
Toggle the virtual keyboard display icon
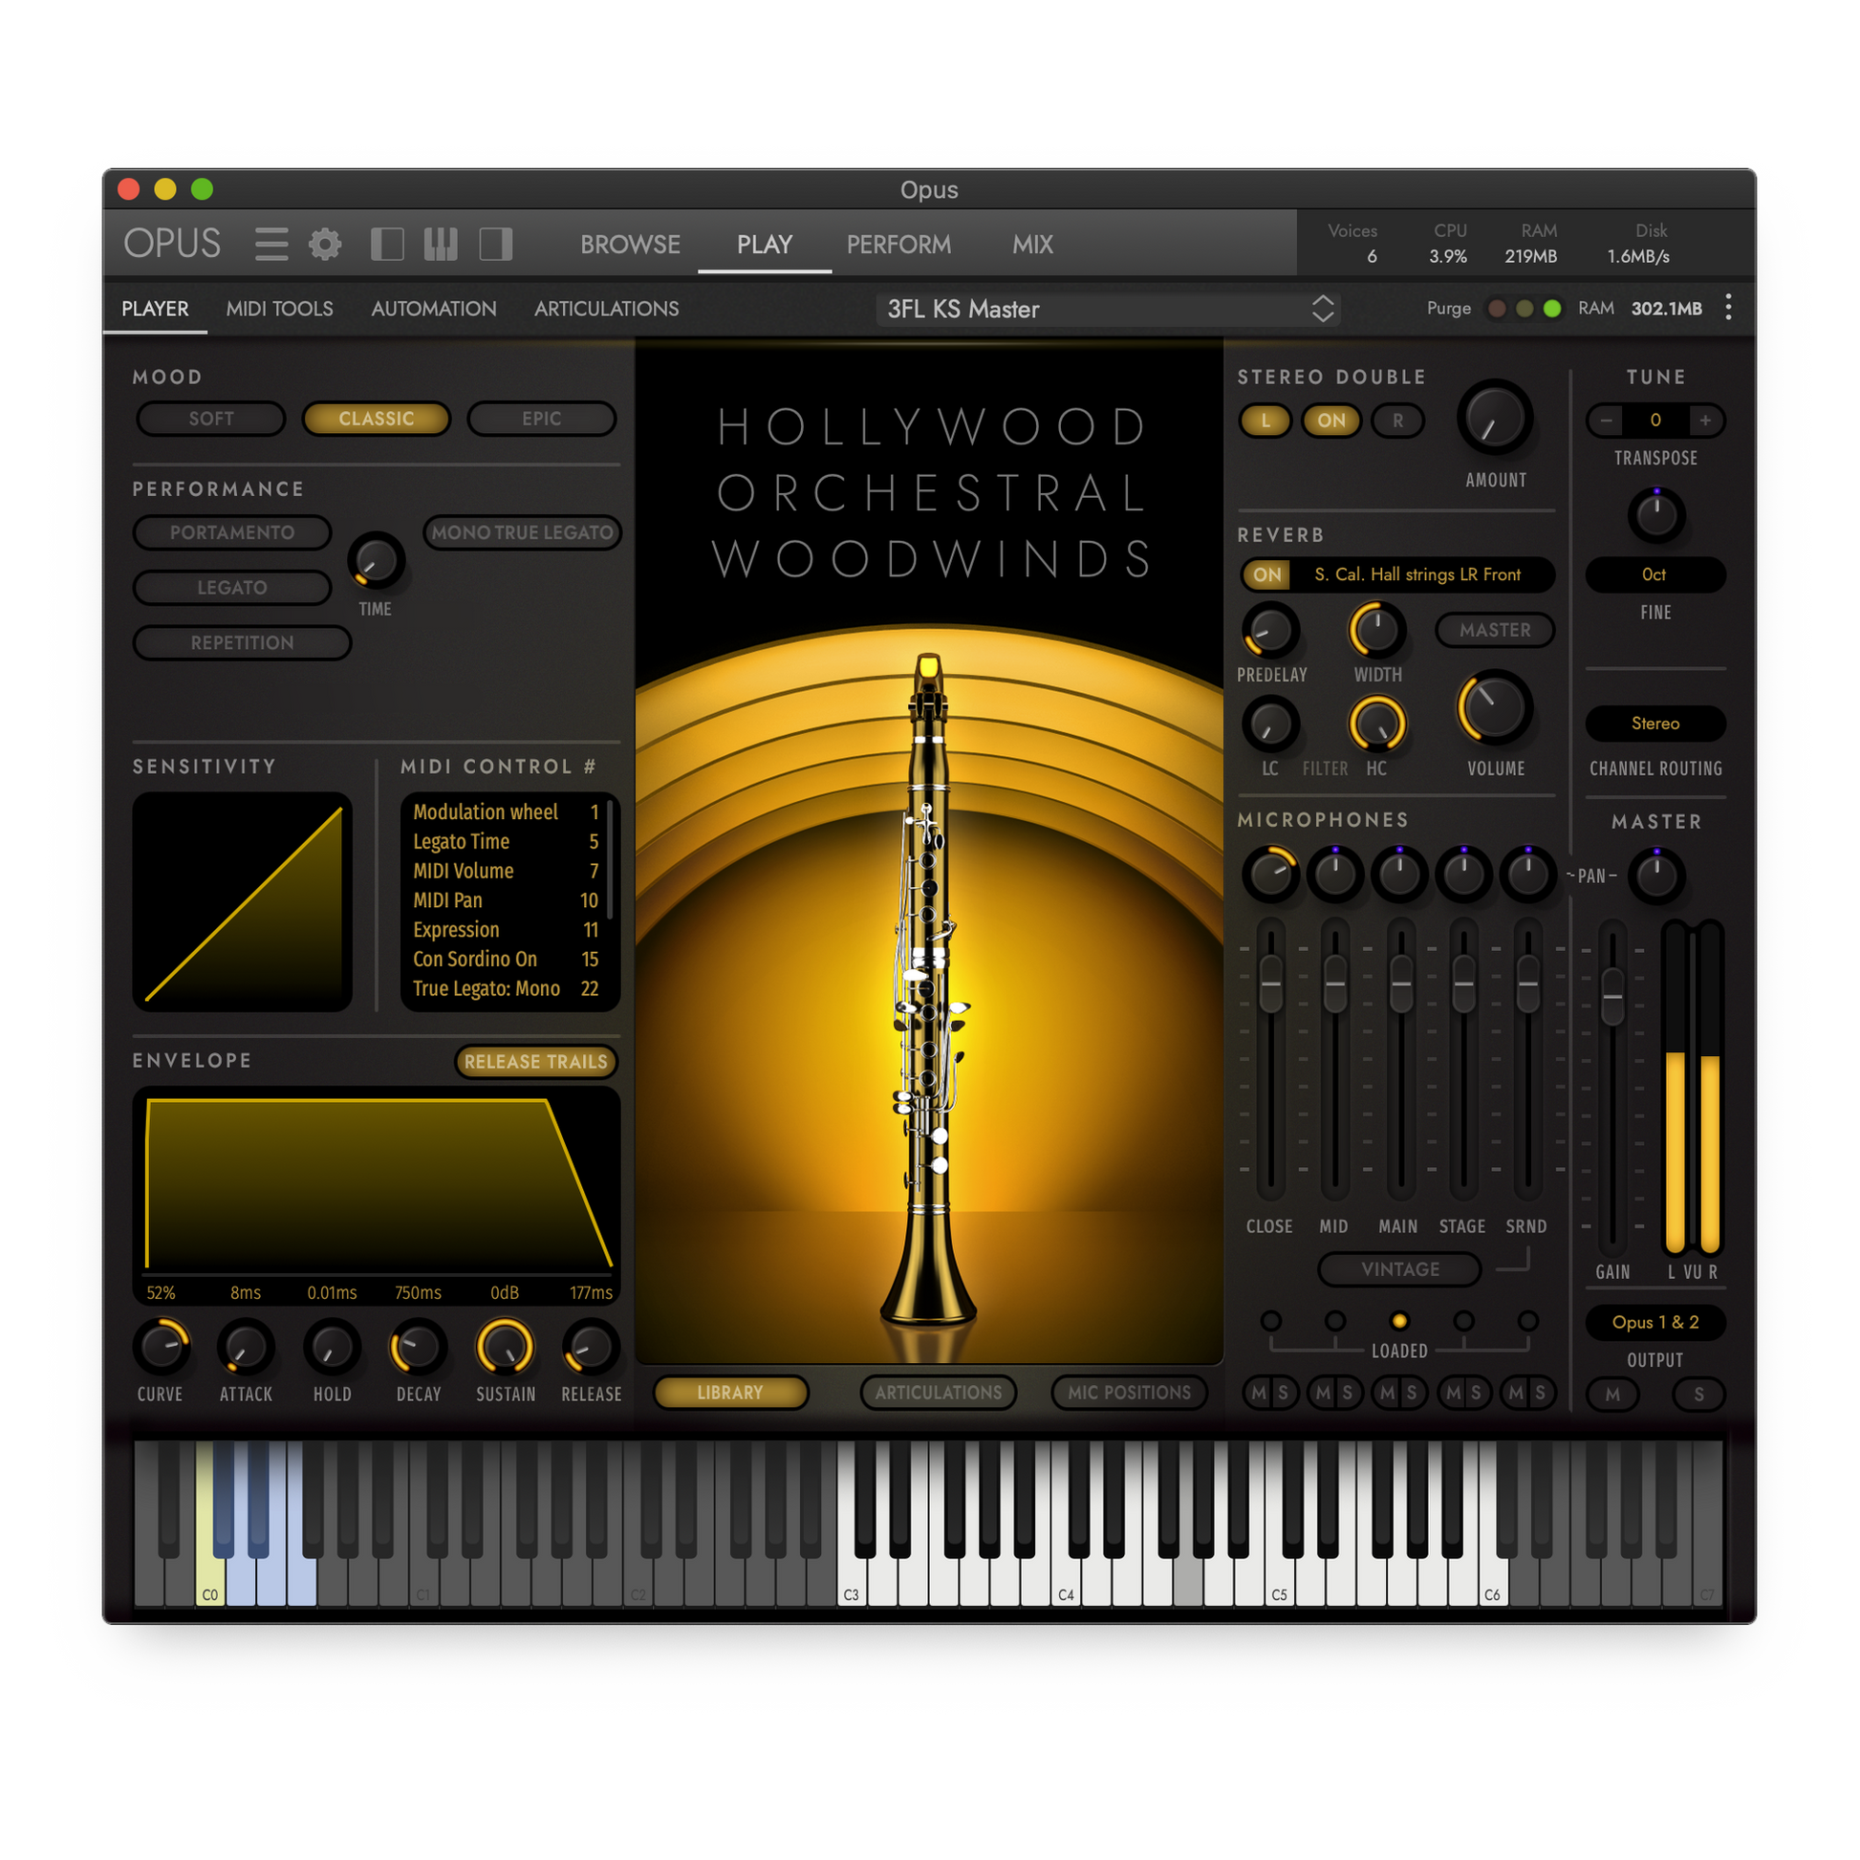click(x=441, y=245)
